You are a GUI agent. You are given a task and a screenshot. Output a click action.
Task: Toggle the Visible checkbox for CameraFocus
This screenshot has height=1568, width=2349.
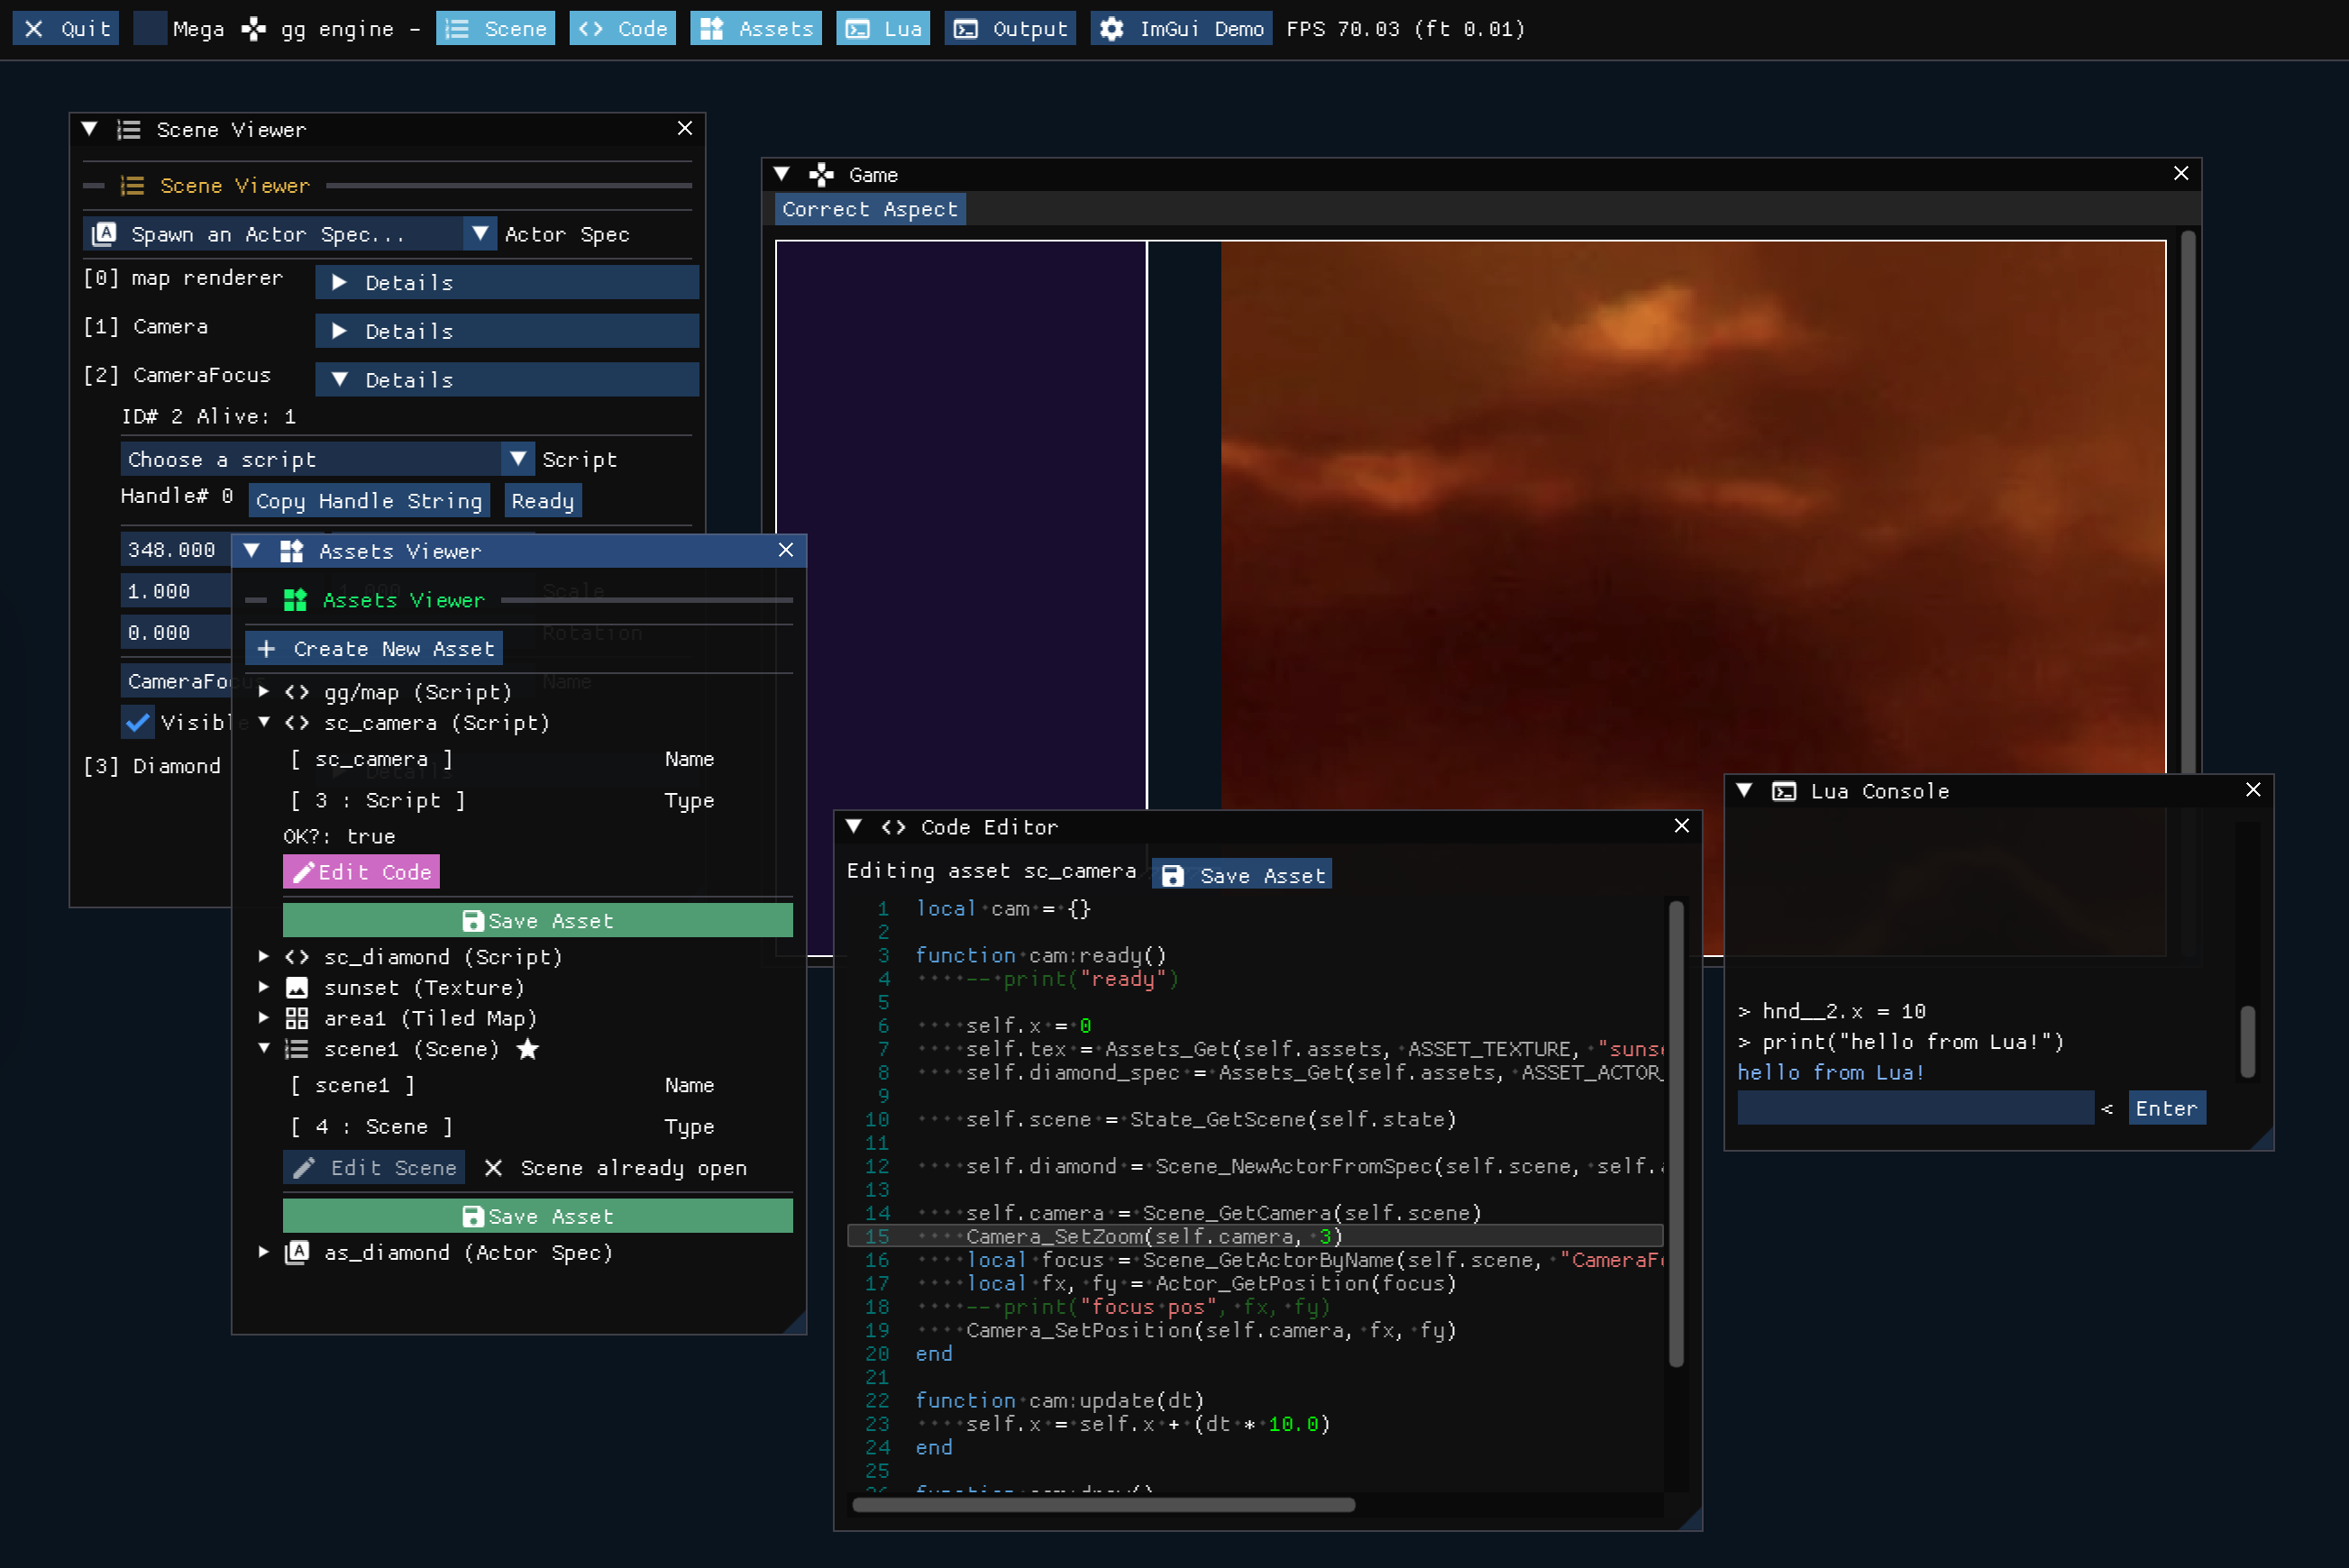[138, 722]
